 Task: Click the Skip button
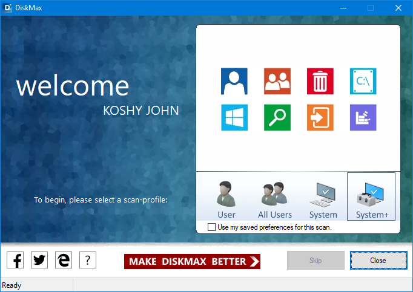pyautogui.click(x=316, y=260)
